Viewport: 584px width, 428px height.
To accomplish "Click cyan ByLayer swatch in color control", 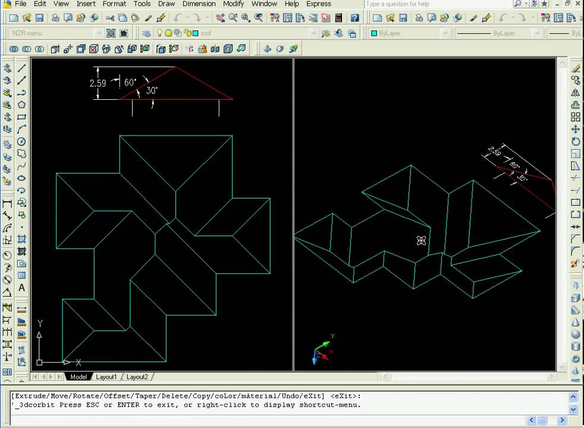I will point(374,33).
